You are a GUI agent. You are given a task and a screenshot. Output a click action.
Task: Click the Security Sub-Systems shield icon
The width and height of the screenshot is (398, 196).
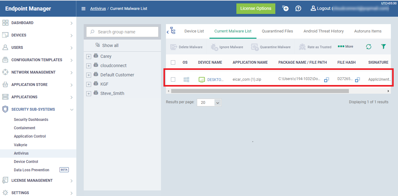(x=5, y=109)
